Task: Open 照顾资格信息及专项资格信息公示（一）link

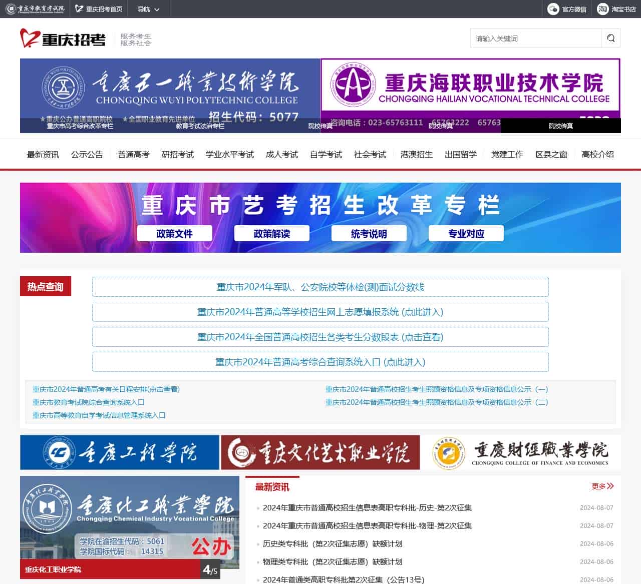Action: (437, 389)
